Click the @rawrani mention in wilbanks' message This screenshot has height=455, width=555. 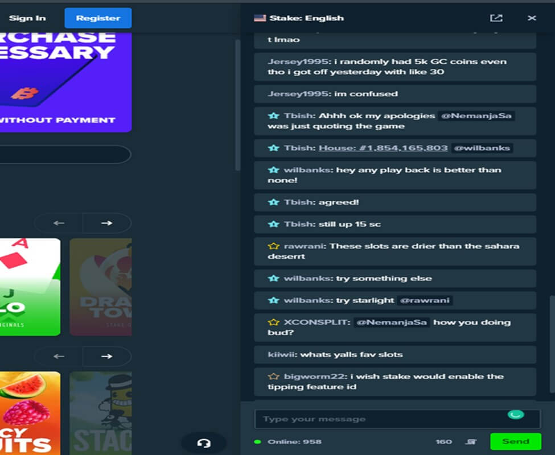(x=425, y=300)
